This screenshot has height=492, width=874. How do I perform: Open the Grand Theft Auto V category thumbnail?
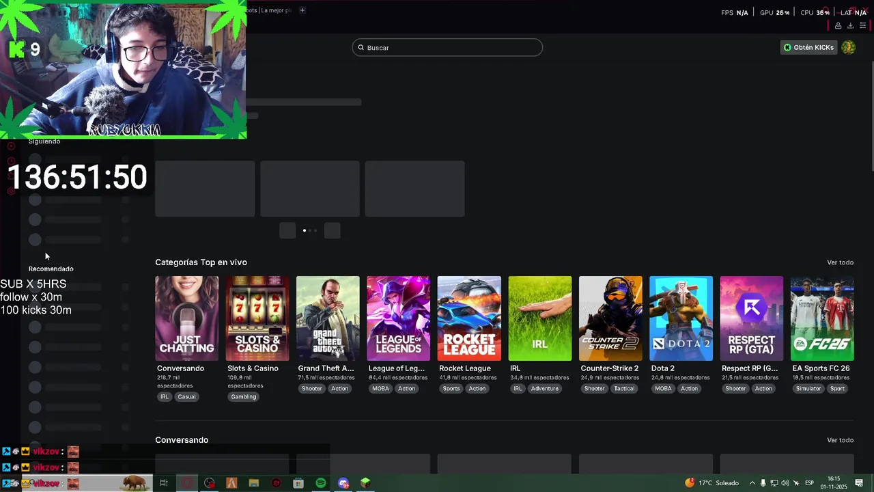click(328, 318)
